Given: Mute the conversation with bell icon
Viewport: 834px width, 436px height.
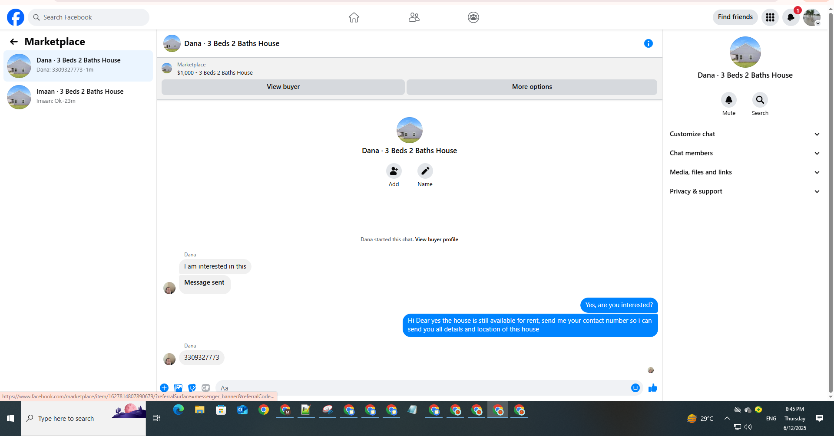Looking at the screenshot, I should pos(729,100).
